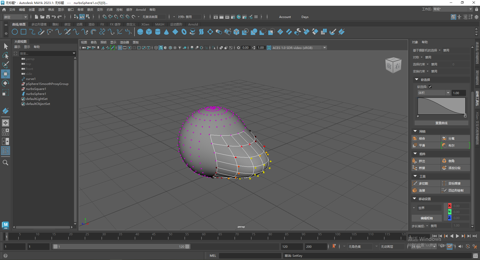This screenshot has width=480, height=260.
Task: Open the ACES color space dropdown
Action: (324, 48)
